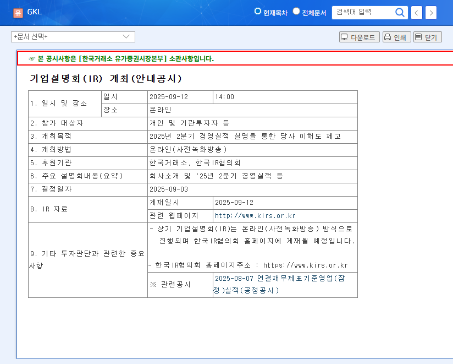
Task: Open the +문서 선택+ dropdown
Action: point(73,36)
